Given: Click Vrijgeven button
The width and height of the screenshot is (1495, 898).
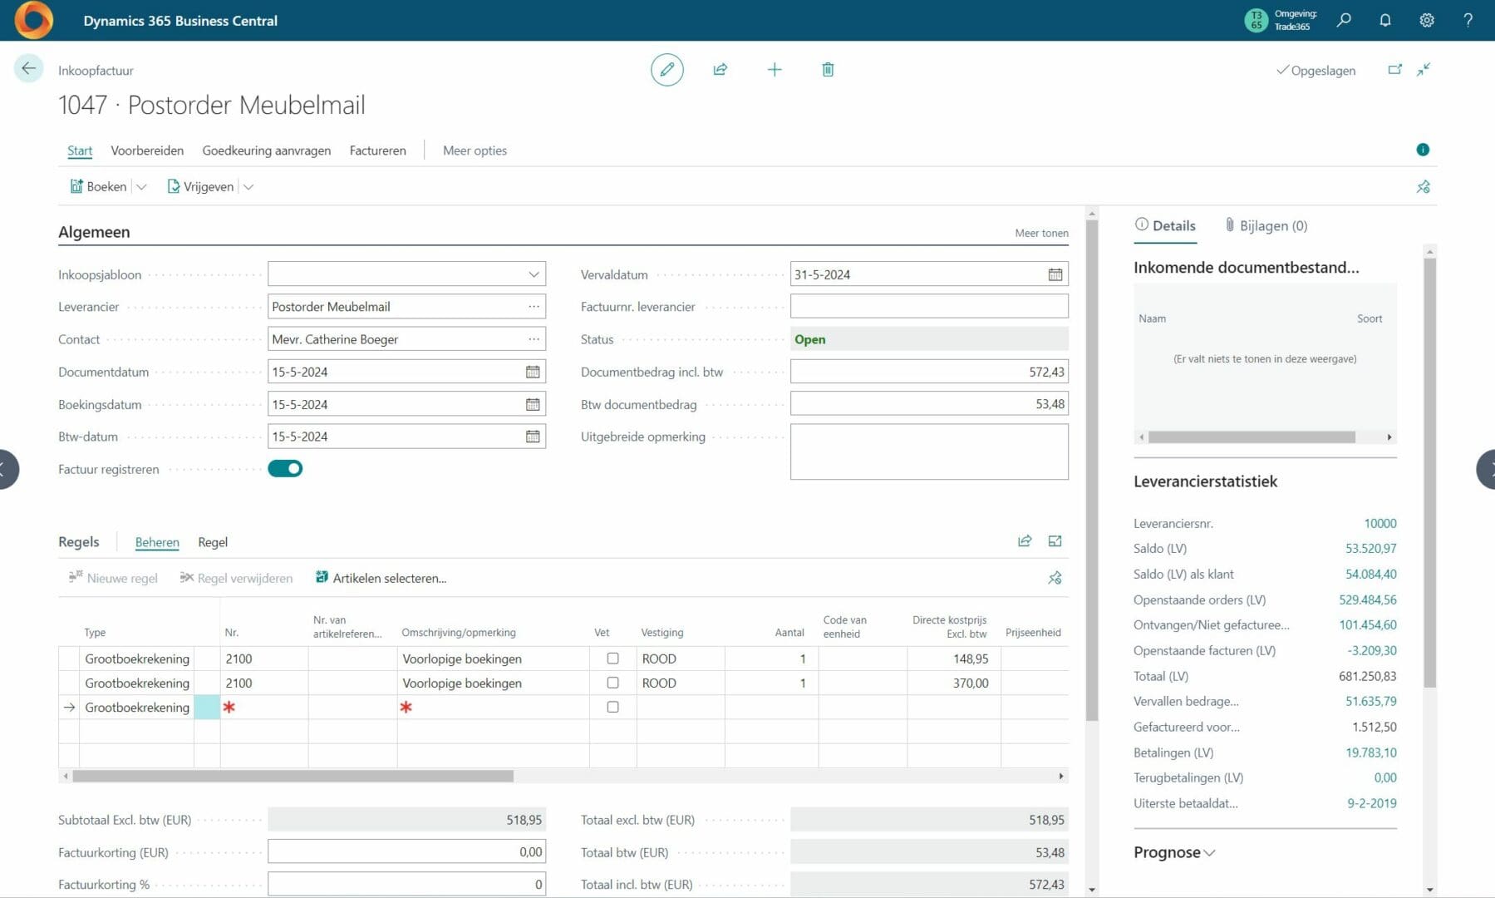Looking at the screenshot, I should pyautogui.click(x=200, y=187).
